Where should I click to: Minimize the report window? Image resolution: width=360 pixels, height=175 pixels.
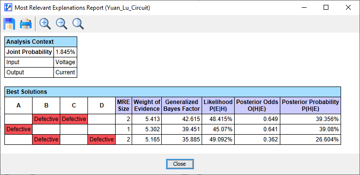click(x=304, y=8)
